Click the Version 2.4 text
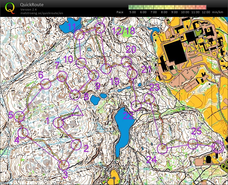This screenshot has width=228, height=185. (28, 10)
